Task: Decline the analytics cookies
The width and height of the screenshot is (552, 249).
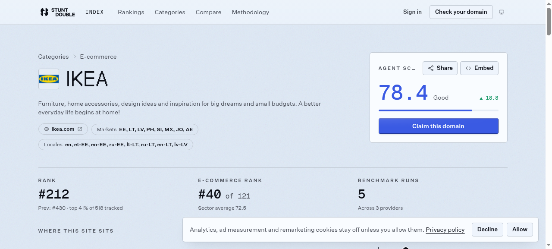Action: pyautogui.click(x=487, y=230)
